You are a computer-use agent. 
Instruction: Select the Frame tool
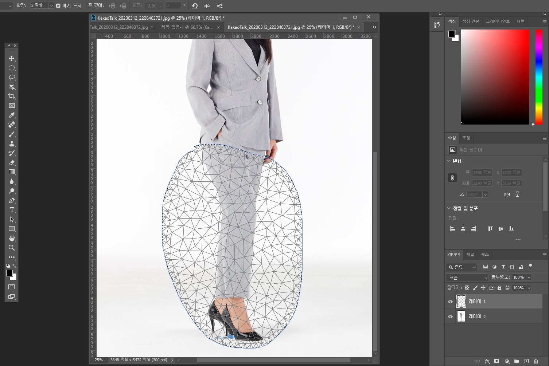[x=12, y=106]
